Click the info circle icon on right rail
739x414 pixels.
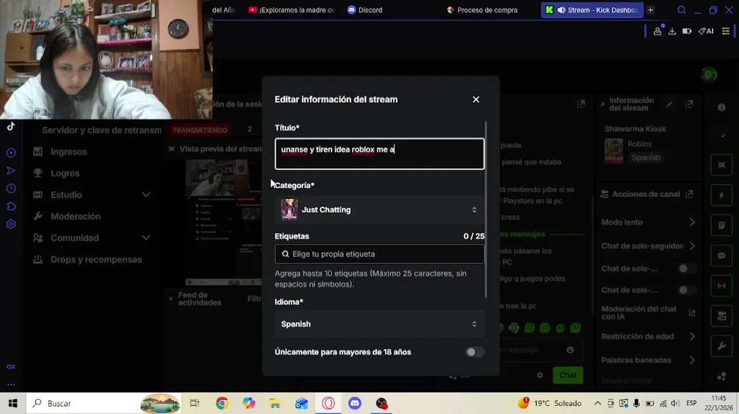(x=722, y=108)
